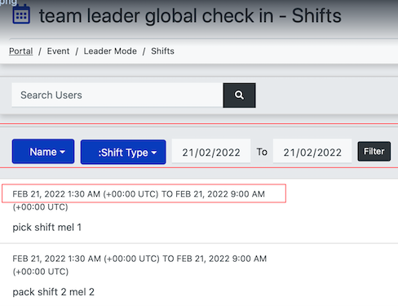Edit the start date before To
The height and width of the screenshot is (306, 398).
click(211, 152)
